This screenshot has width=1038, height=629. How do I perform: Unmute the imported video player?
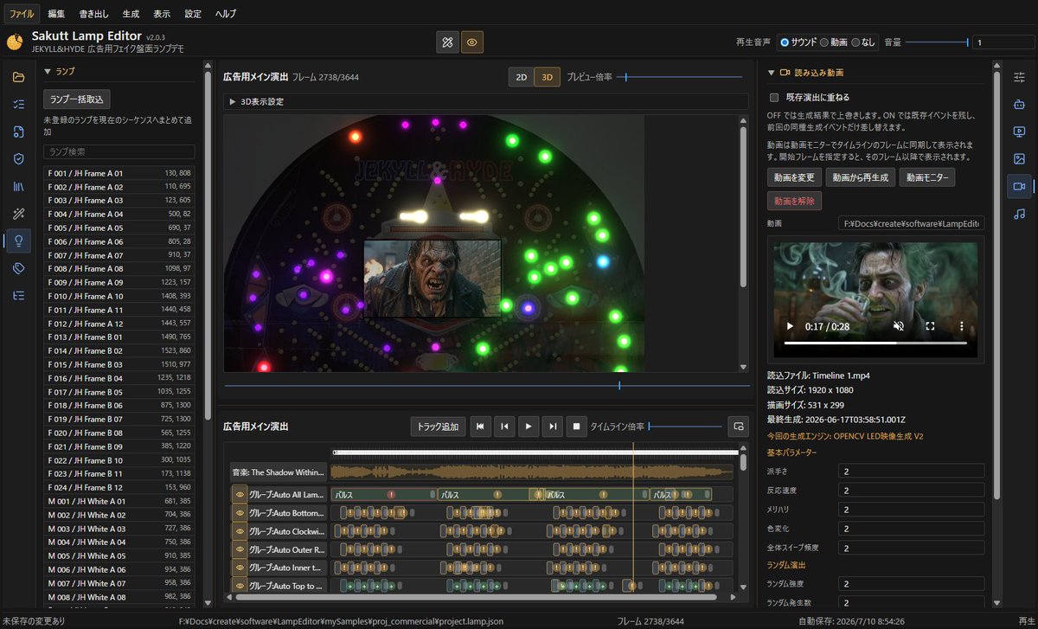899,326
